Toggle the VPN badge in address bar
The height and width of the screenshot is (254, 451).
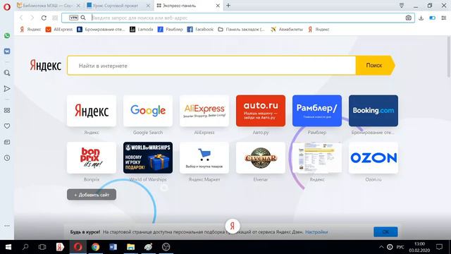[73, 18]
